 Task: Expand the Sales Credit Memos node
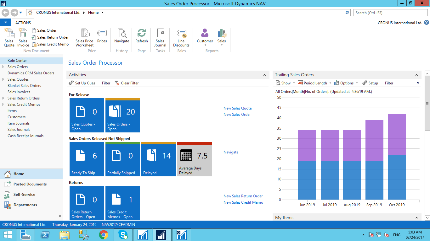3,104
